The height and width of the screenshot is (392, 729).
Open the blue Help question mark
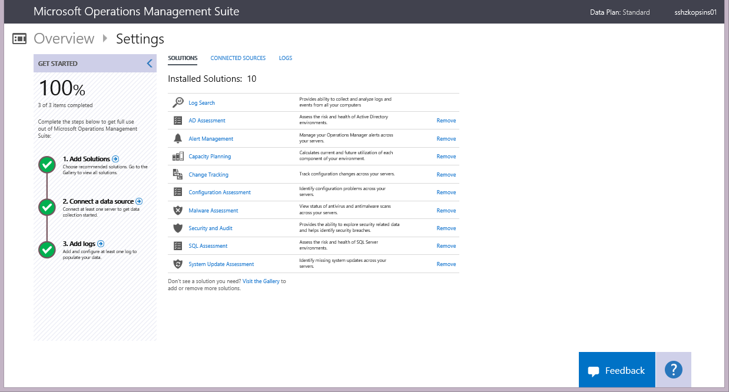tap(672, 370)
